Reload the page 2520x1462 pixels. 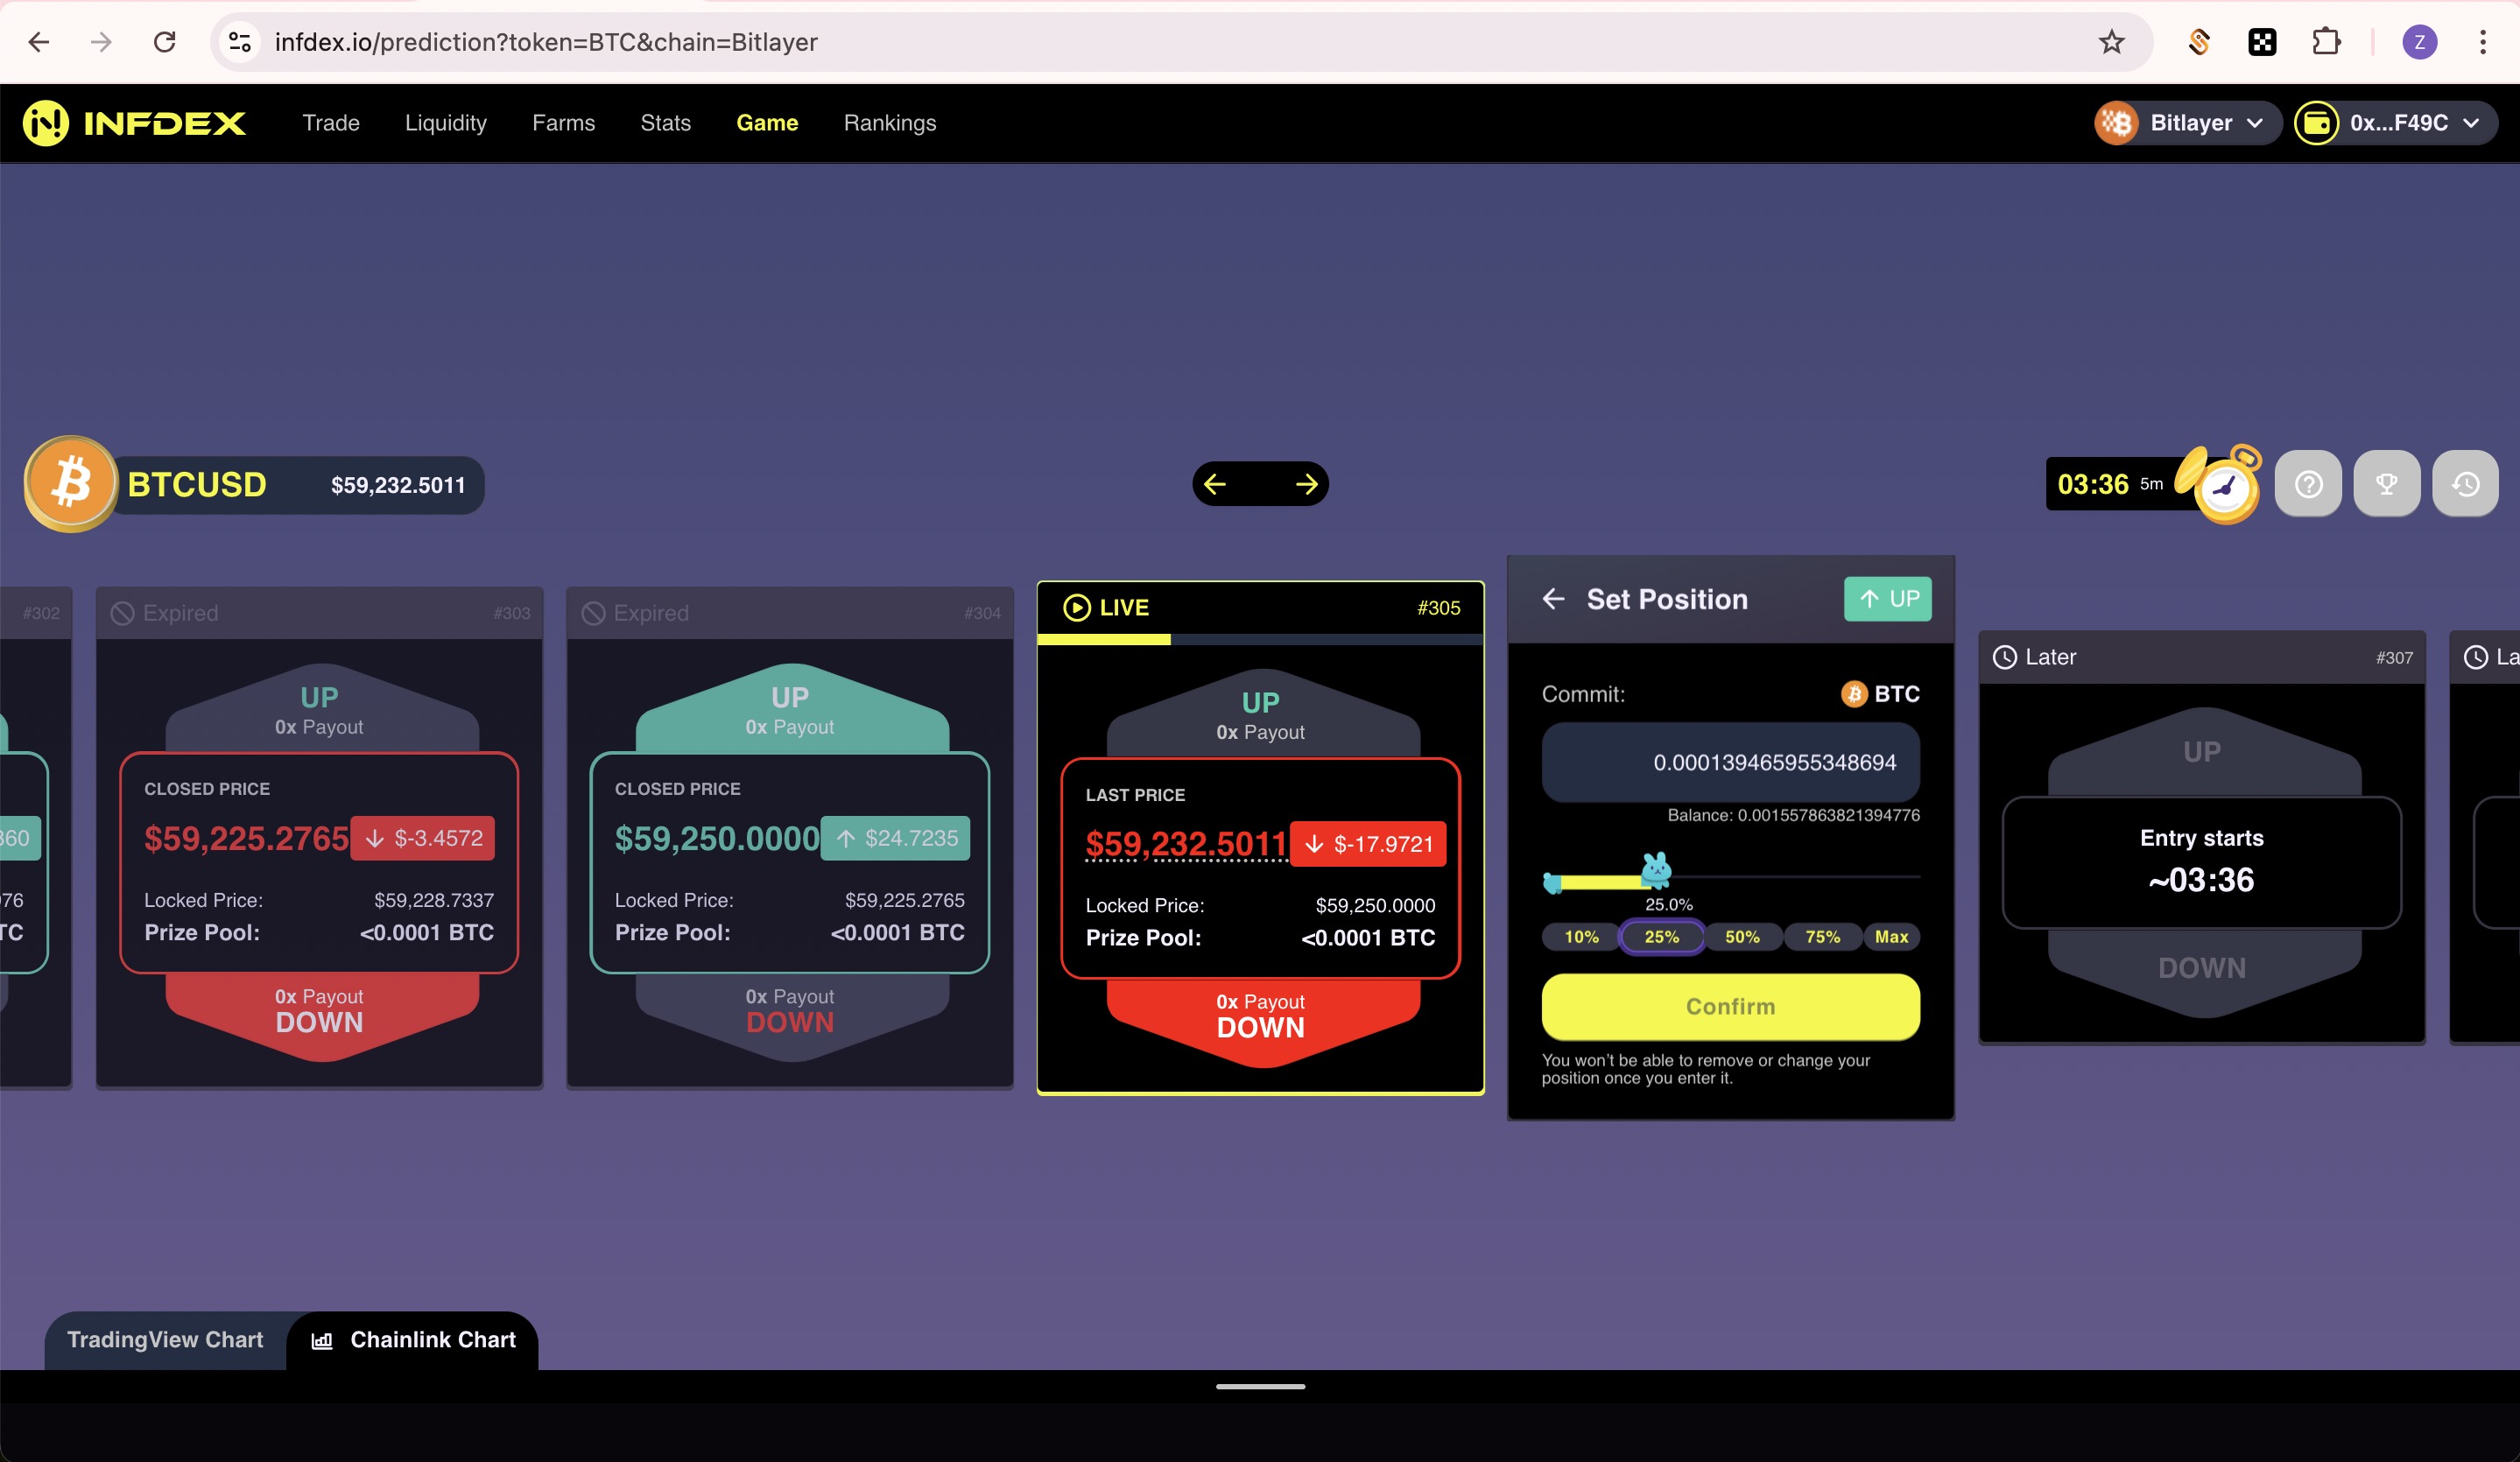(x=165, y=42)
